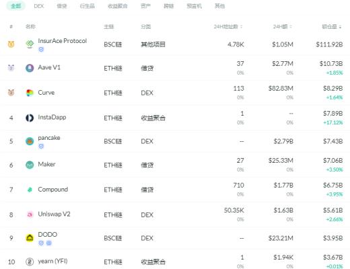Click the $3.95B locked value for DODO
Screen dimensions: 350x269
[333, 238]
